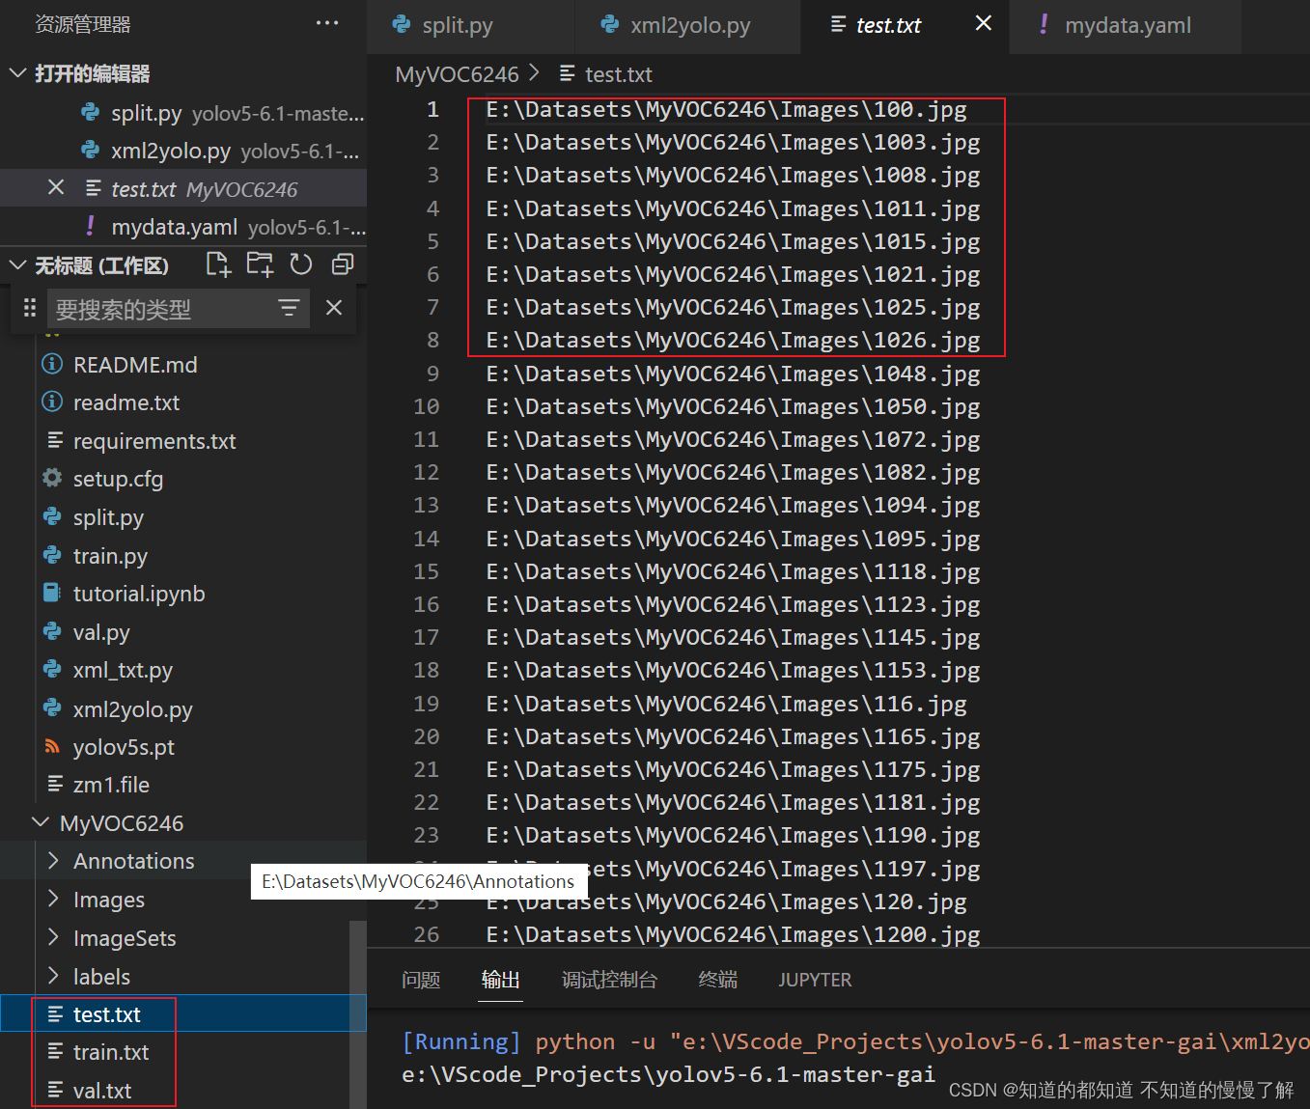Open val.txt under MyVOC6246
The image size is (1310, 1109).
[102, 1091]
